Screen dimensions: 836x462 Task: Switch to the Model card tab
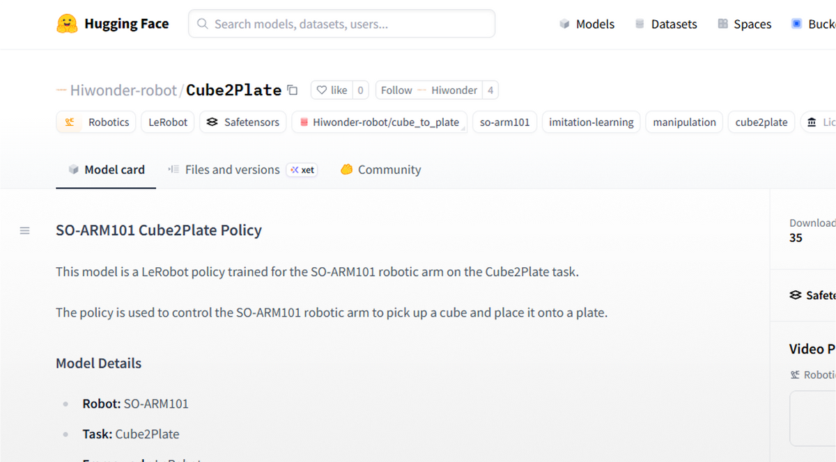pos(106,170)
